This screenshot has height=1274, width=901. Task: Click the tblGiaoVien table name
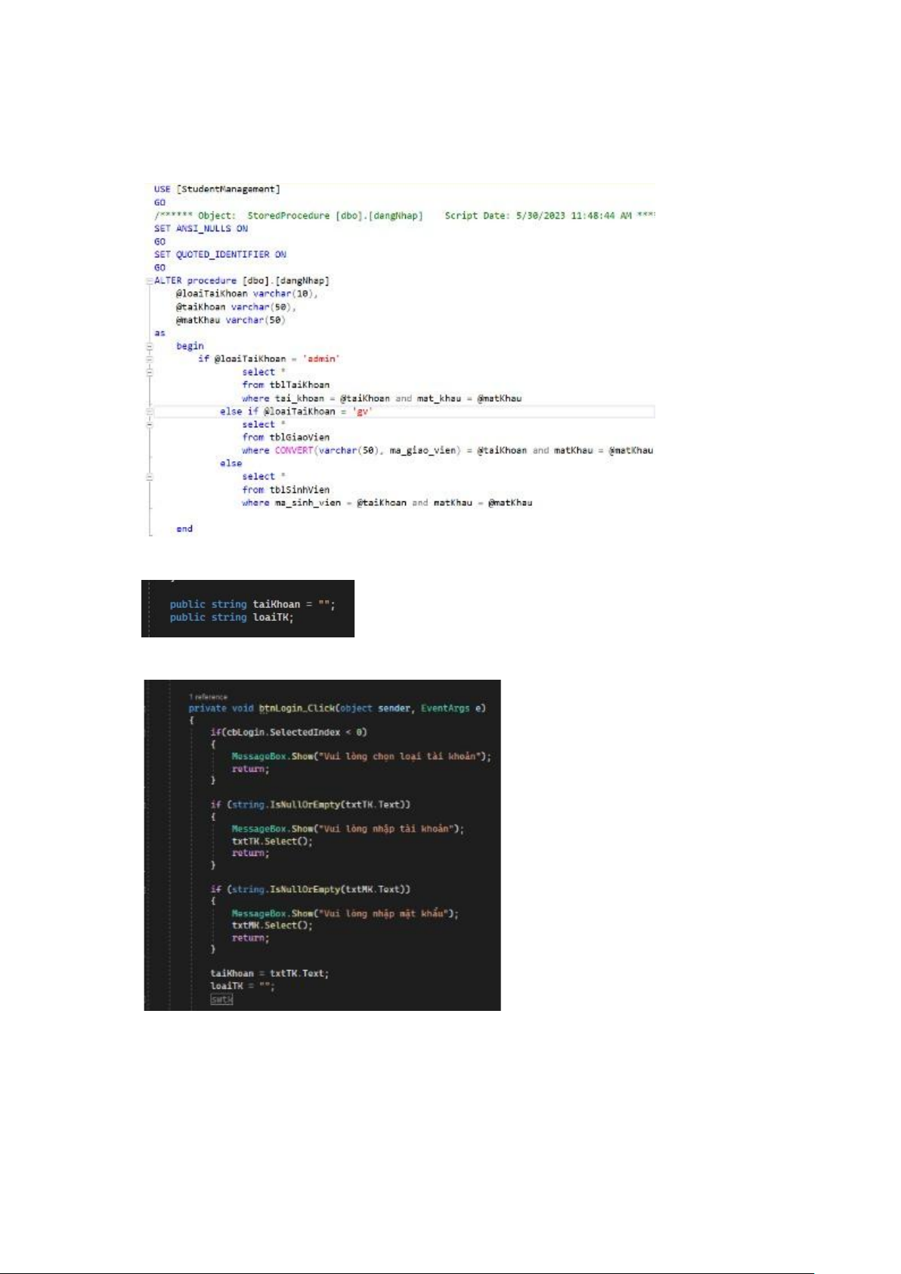click(x=299, y=437)
